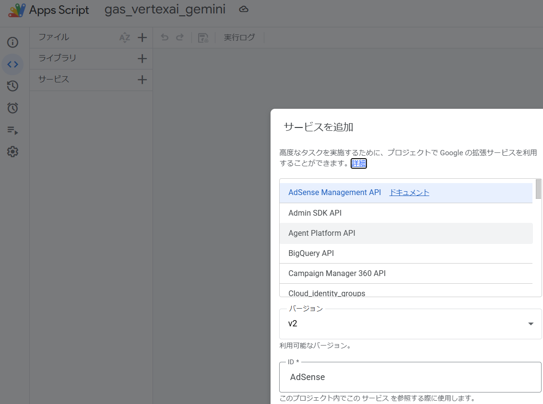Click the ライブラリ section header
Image resolution: width=543 pixels, height=404 pixels.
tap(57, 58)
